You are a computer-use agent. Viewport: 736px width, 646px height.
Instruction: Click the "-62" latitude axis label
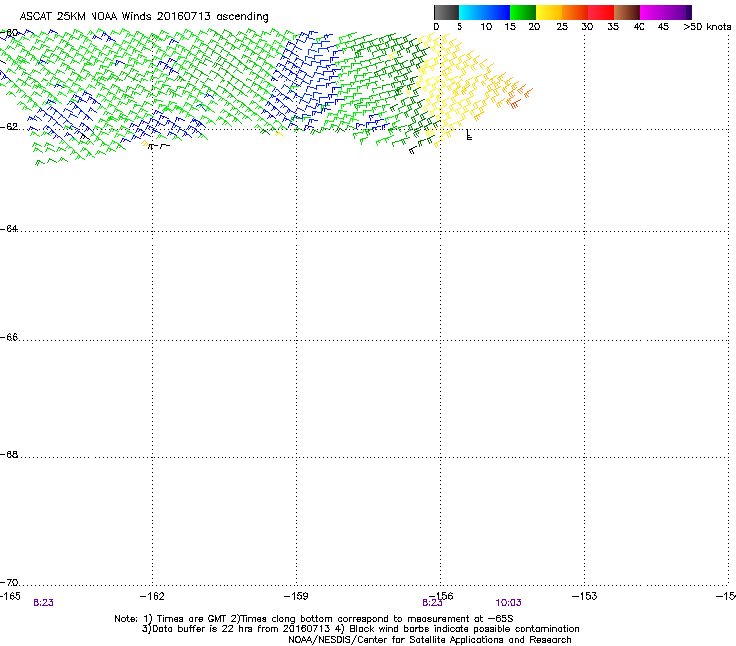[9, 127]
